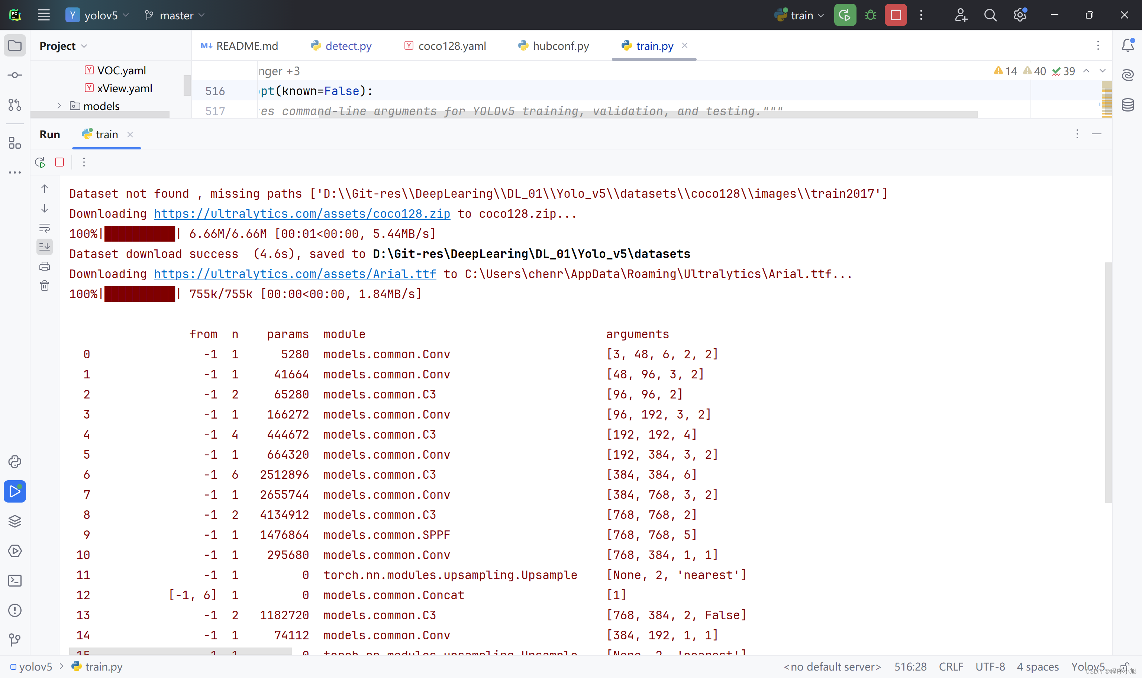This screenshot has height=678, width=1142.
Task: Toggle soft-wrap in Run console
Action: click(x=45, y=227)
